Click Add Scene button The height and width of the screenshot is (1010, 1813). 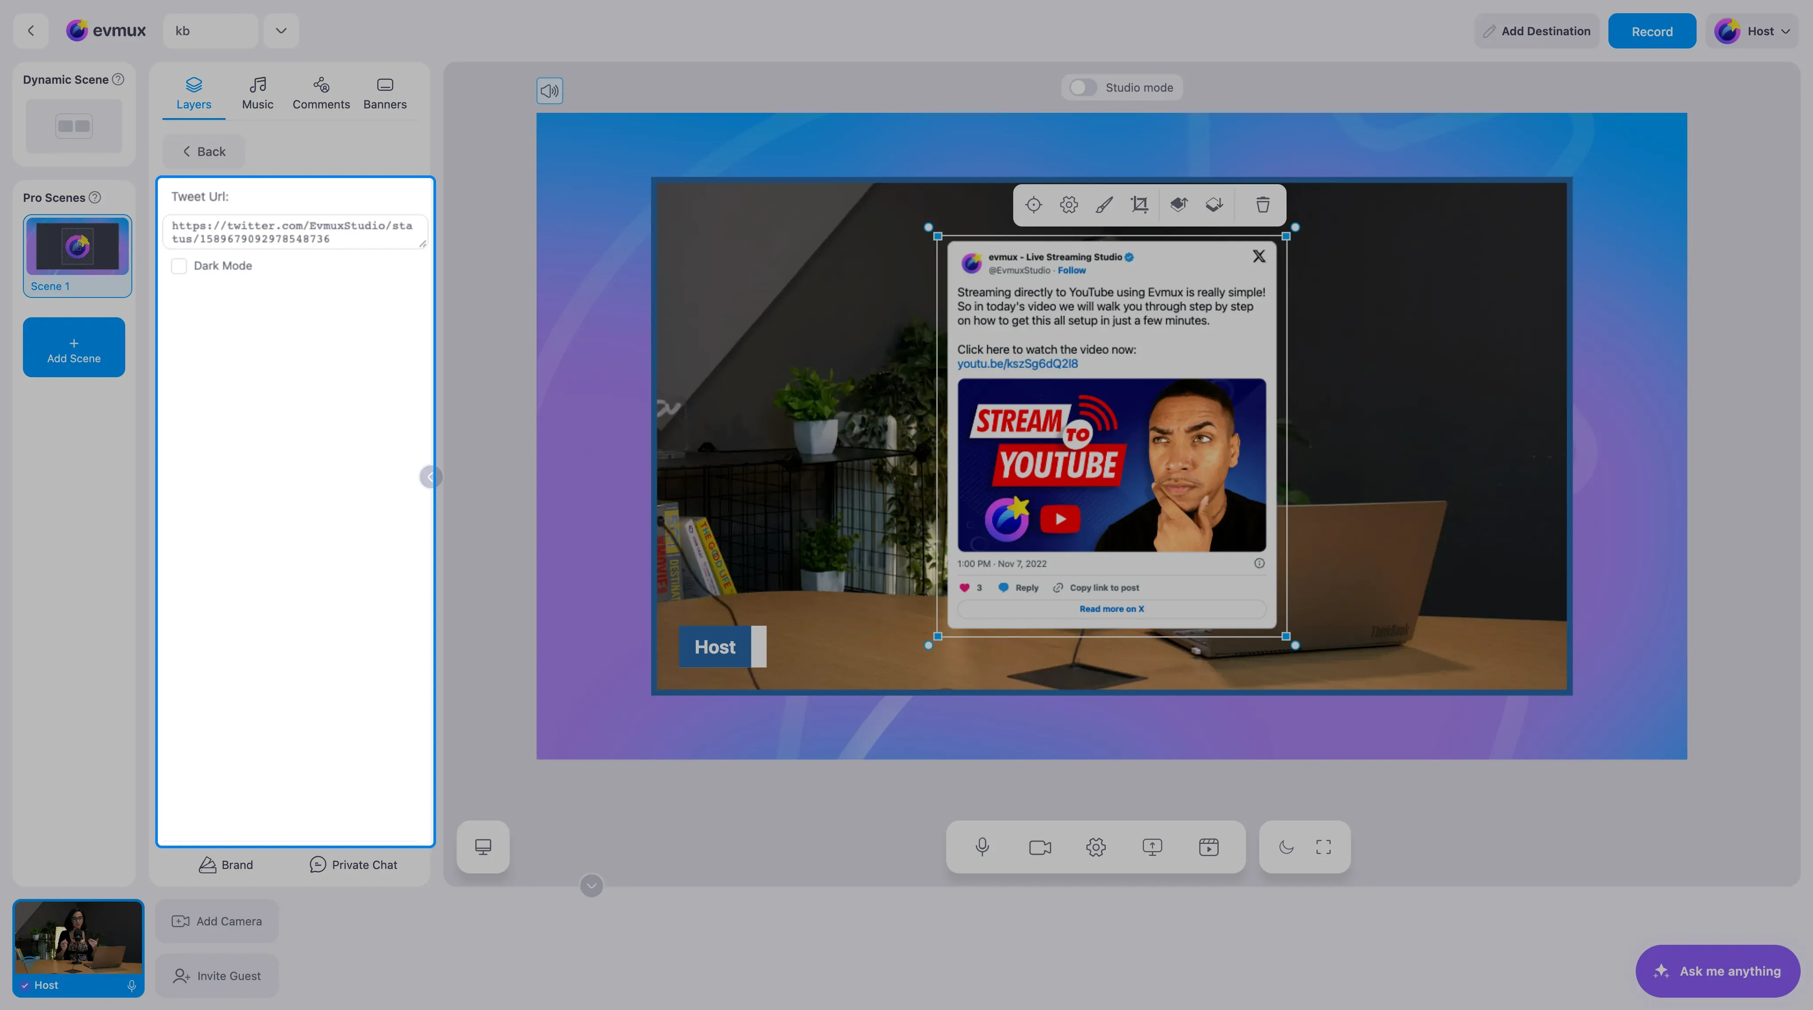click(74, 347)
